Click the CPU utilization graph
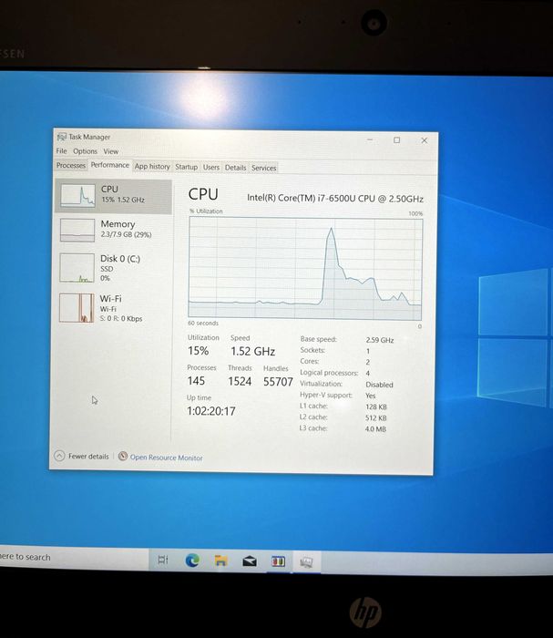 click(x=305, y=268)
